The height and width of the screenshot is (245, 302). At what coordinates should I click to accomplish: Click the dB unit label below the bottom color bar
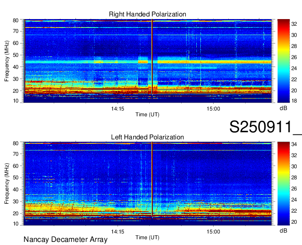click(283, 231)
